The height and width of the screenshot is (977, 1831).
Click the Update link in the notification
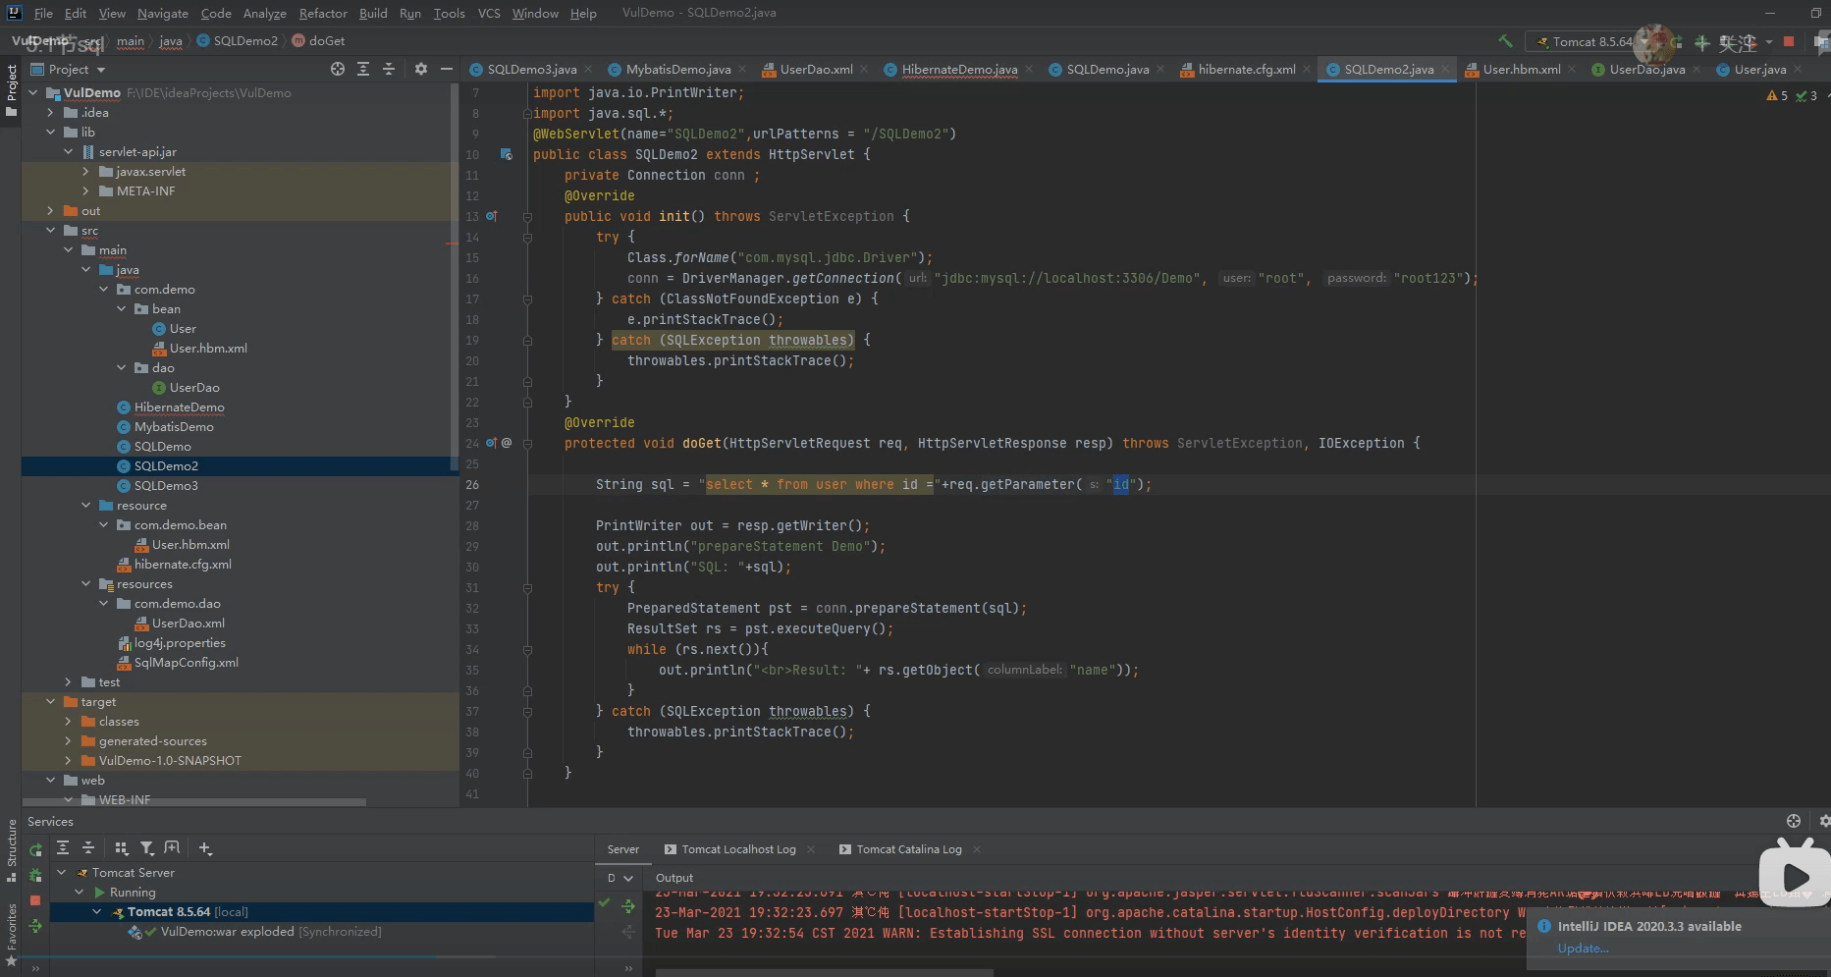click(x=1583, y=949)
